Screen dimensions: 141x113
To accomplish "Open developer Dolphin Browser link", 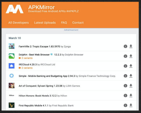I will coord(74,55).
